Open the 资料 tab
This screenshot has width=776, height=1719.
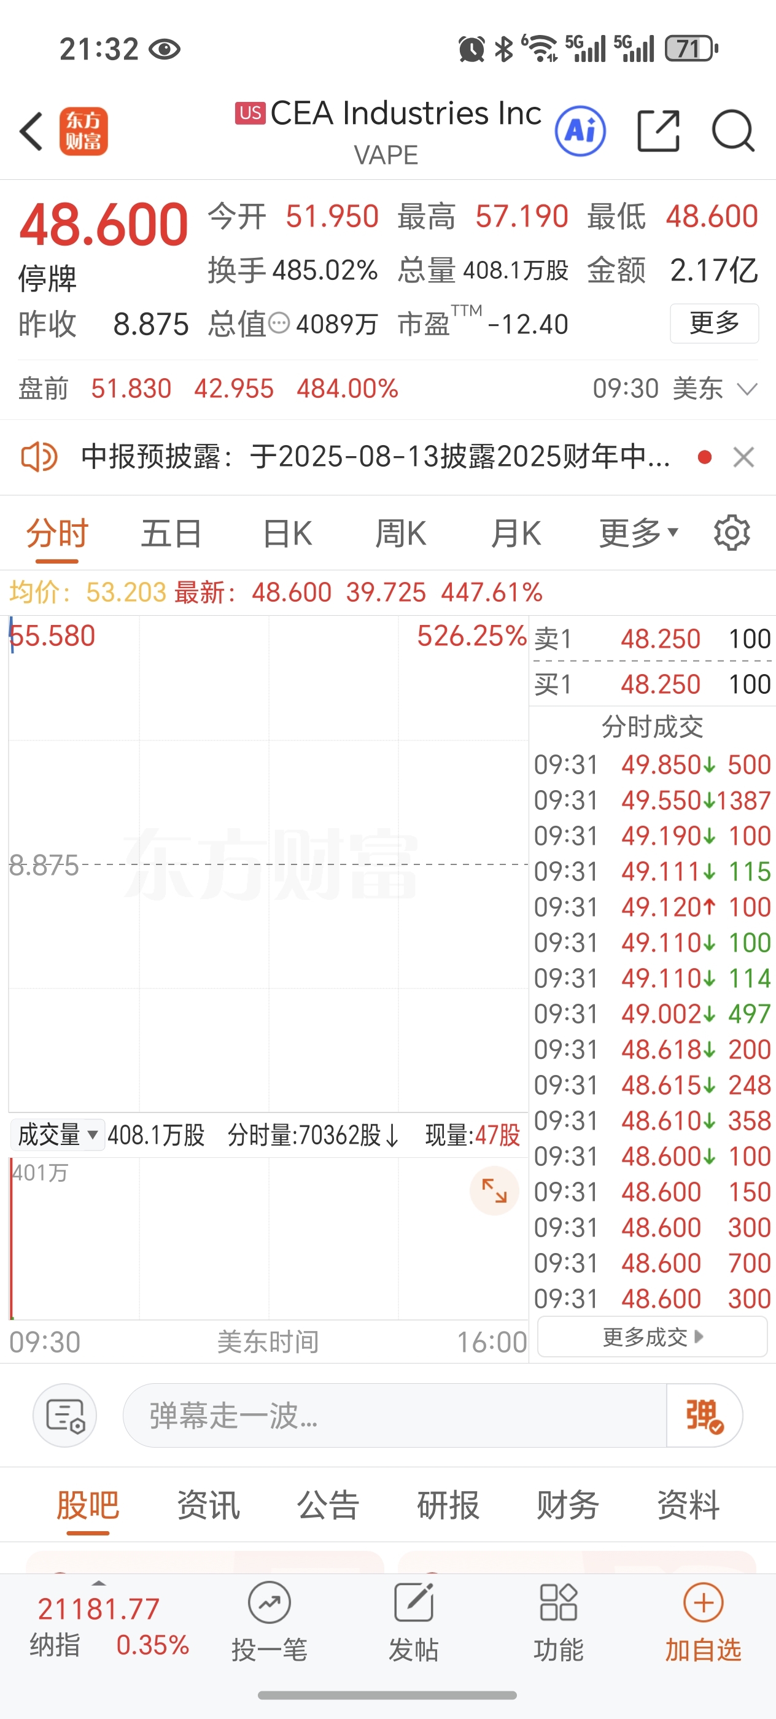point(689,1505)
